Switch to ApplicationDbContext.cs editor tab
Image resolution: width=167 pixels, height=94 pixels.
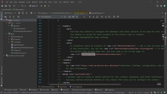click(x=62, y=13)
